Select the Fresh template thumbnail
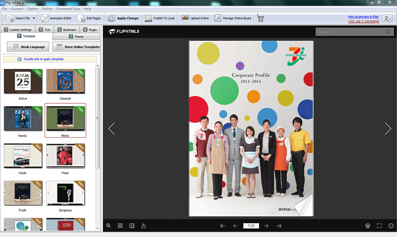This screenshot has width=397, height=237. pyautogui.click(x=23, y=193)
